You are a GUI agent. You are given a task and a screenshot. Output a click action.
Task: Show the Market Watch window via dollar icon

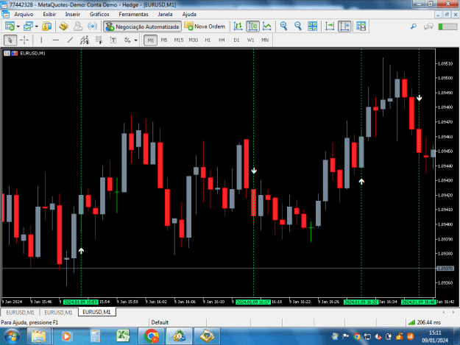[46, 26]
